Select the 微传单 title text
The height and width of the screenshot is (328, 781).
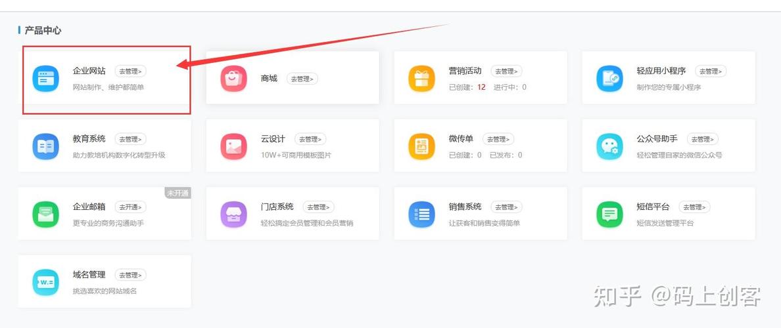click(x=461, y=139)
